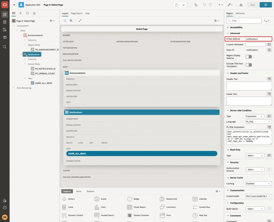Select the Notifications region header in layout

pyautogui.click(x=142, y=112)
